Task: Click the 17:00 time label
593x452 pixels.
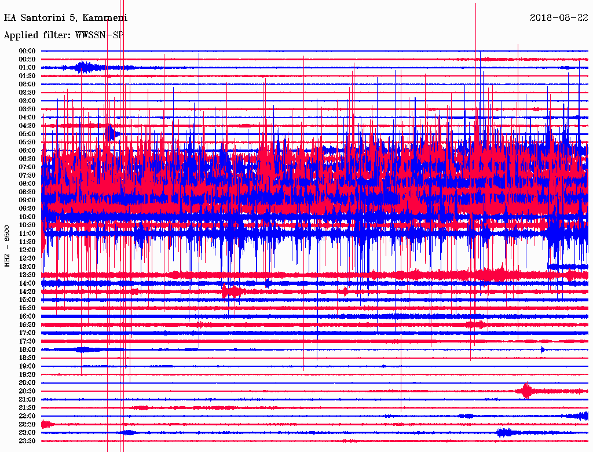Action: [x=27, y=333]
